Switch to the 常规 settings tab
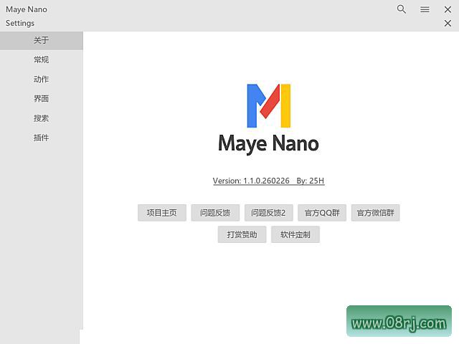 tap(41, 60)
